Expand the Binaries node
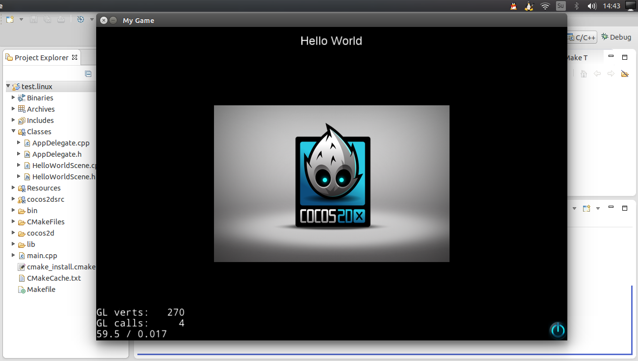Viewport: 638px width, 361px height. [13, 97]
